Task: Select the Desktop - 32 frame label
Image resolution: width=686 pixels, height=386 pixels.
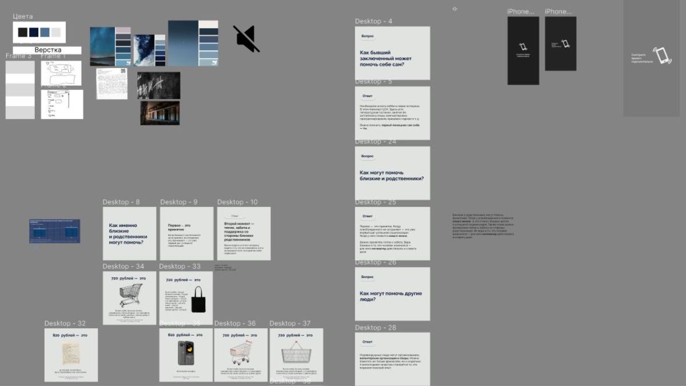Action: (x=65, y=324)
